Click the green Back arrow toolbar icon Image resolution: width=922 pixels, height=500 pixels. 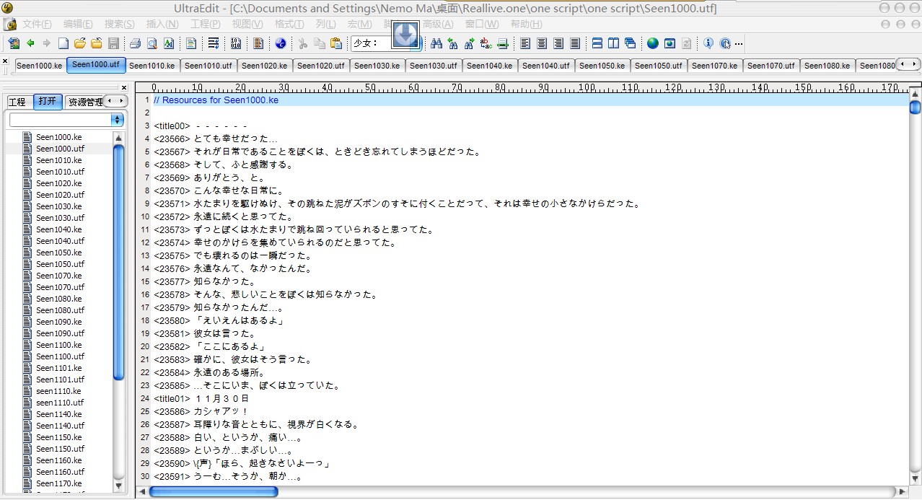[31, 43]
